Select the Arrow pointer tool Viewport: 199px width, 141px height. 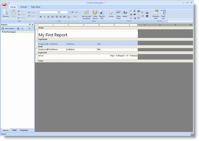[x=111, y=14]
